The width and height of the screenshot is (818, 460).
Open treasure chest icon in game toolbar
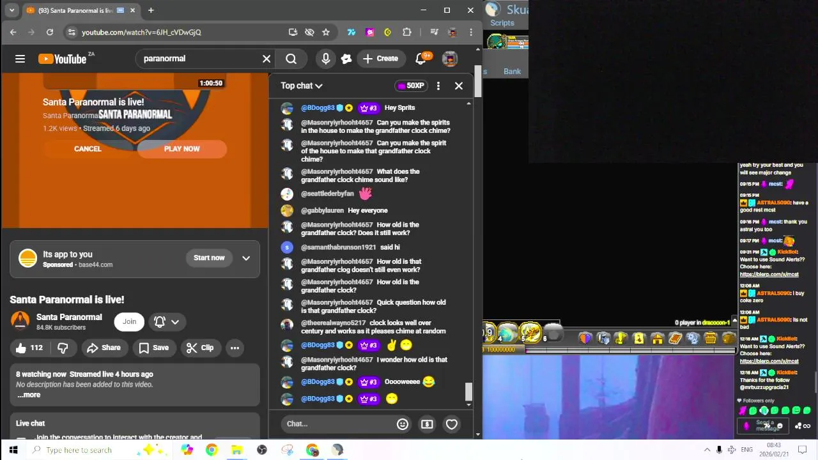[710, 339]
